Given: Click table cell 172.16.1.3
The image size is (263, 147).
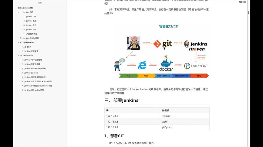Looking at the screenshot, I should [132, 122].
